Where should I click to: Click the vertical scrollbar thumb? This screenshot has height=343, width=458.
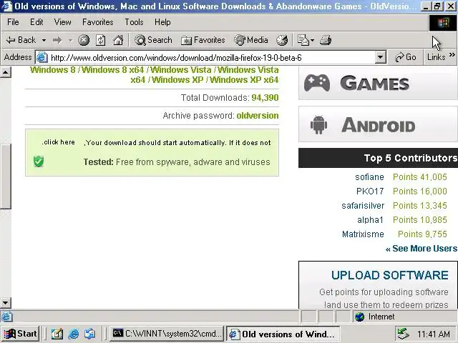click(6, 177)
